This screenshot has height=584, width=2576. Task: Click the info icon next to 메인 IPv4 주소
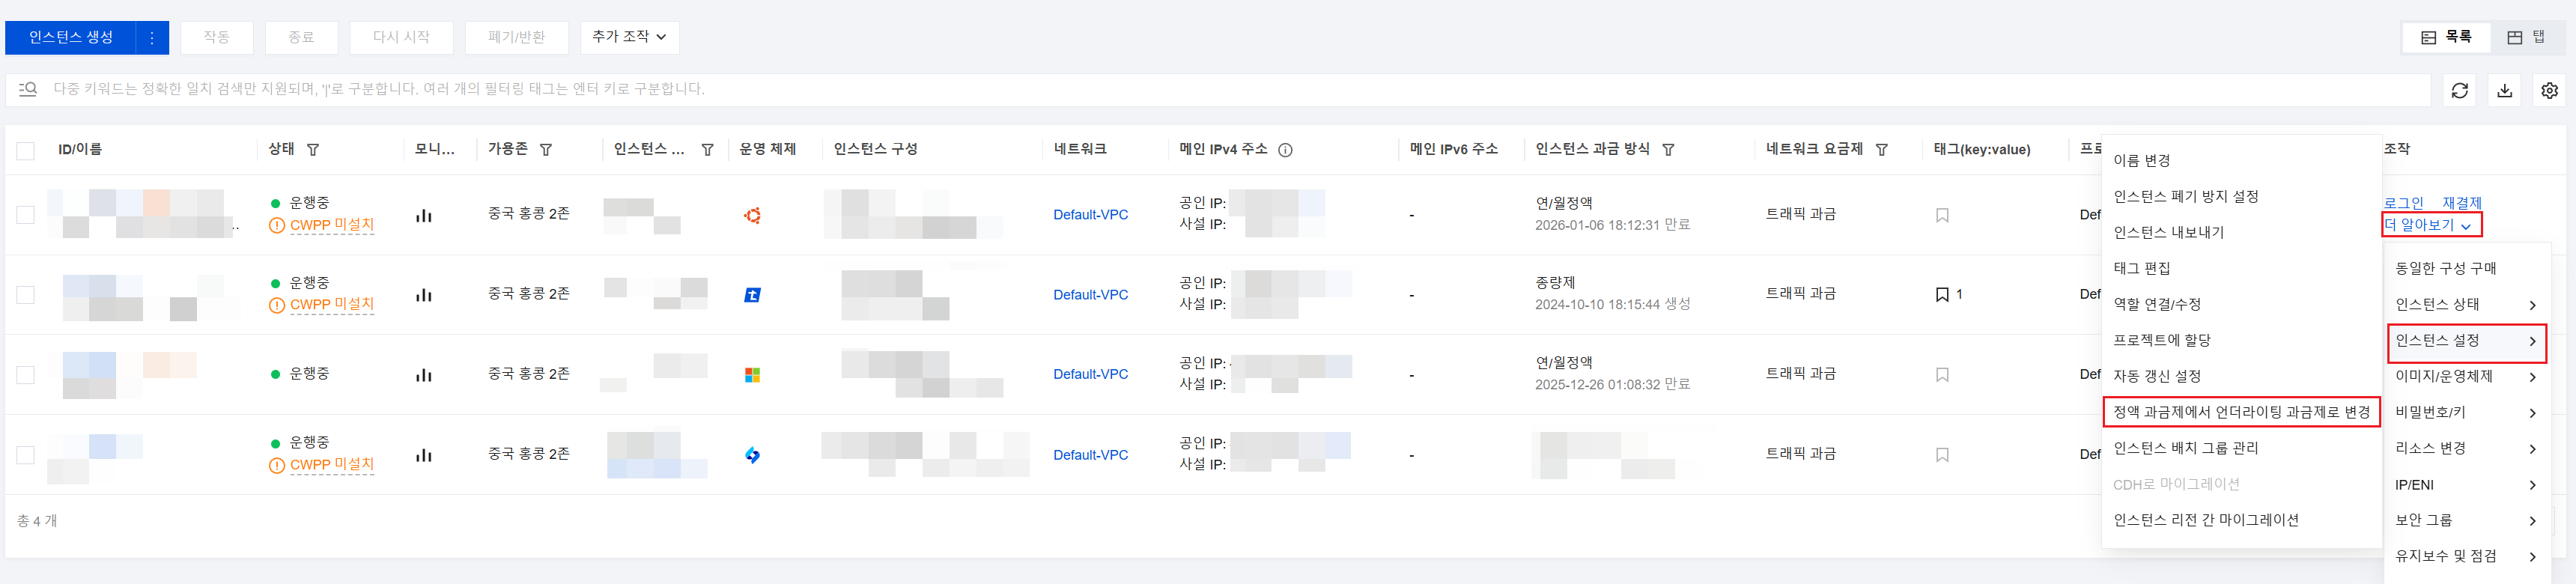tap(1285, 150)
